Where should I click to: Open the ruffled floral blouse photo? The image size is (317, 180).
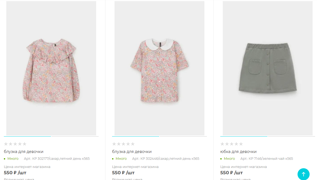pyautogui.click(x=51, y=68)
